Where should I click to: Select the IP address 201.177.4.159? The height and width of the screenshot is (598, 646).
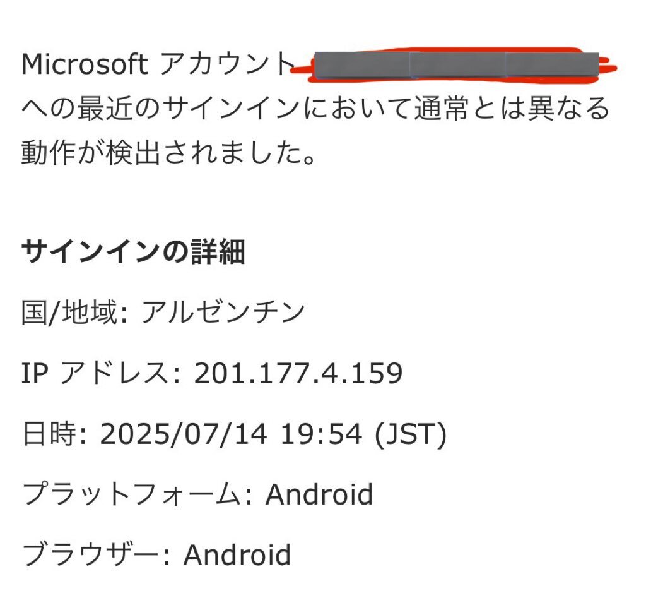point(298,374)
